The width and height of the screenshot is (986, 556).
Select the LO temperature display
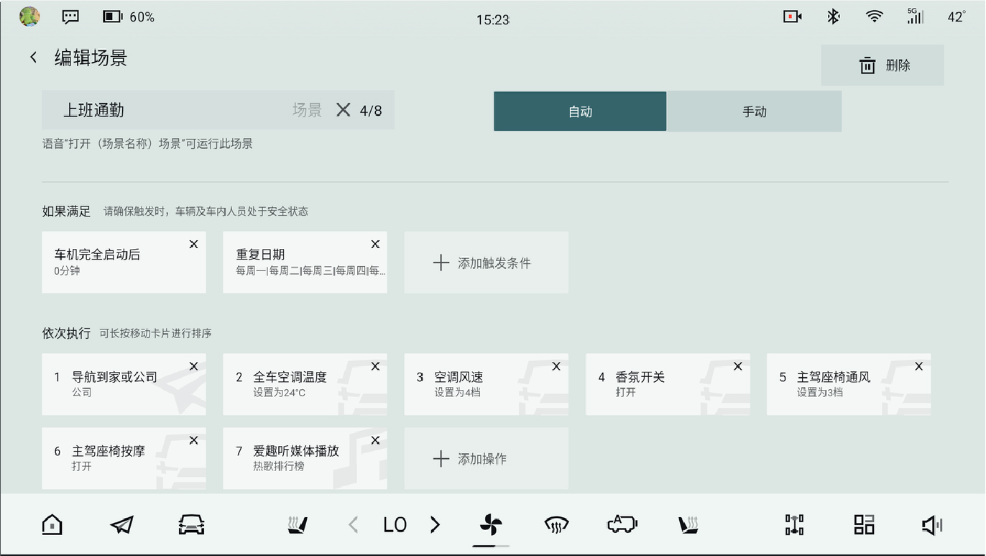click(395, 525)
